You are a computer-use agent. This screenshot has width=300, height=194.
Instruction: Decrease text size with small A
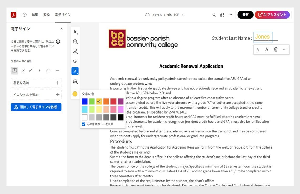(x=258, y=50)
